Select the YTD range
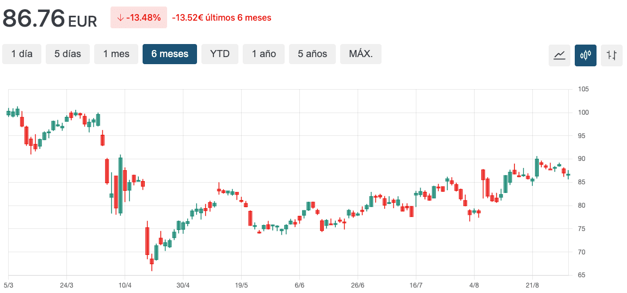The width and height of the screenshot is (627, 293). (x=219, y=54)
